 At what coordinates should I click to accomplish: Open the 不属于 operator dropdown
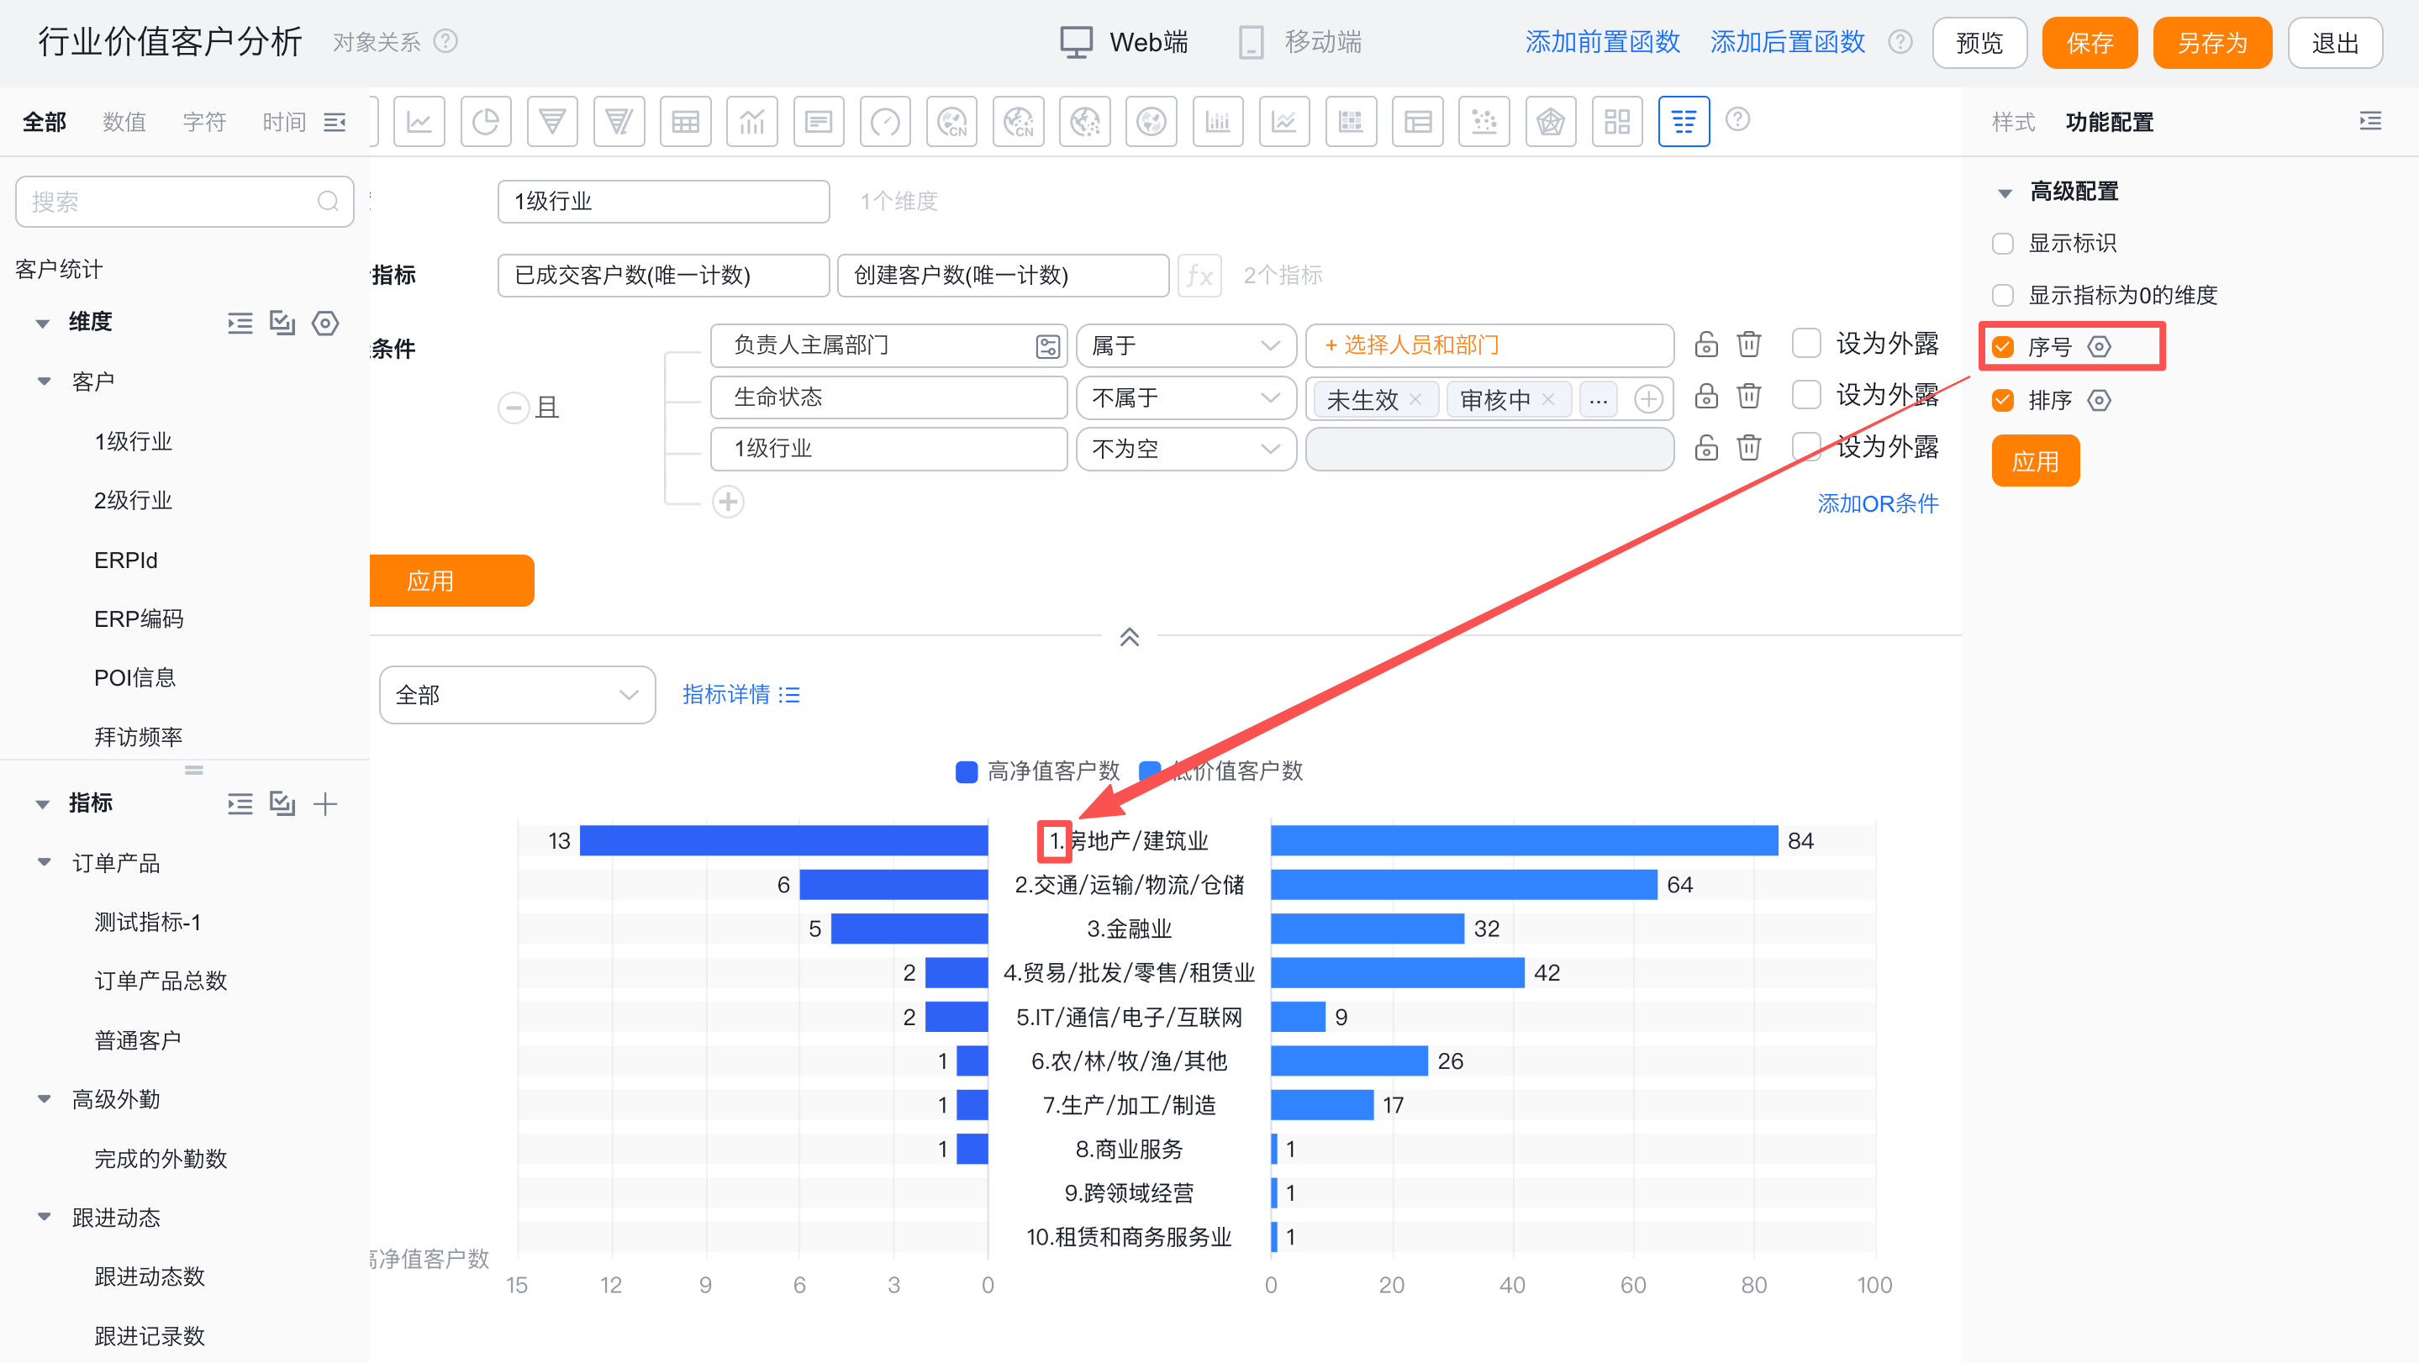point(1185,398)
